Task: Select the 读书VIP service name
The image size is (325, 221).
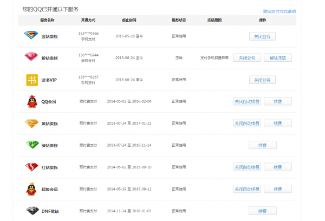Action: point(49,80)
